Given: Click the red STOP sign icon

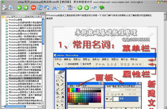Looking at the screenshot, I should 34,7.
